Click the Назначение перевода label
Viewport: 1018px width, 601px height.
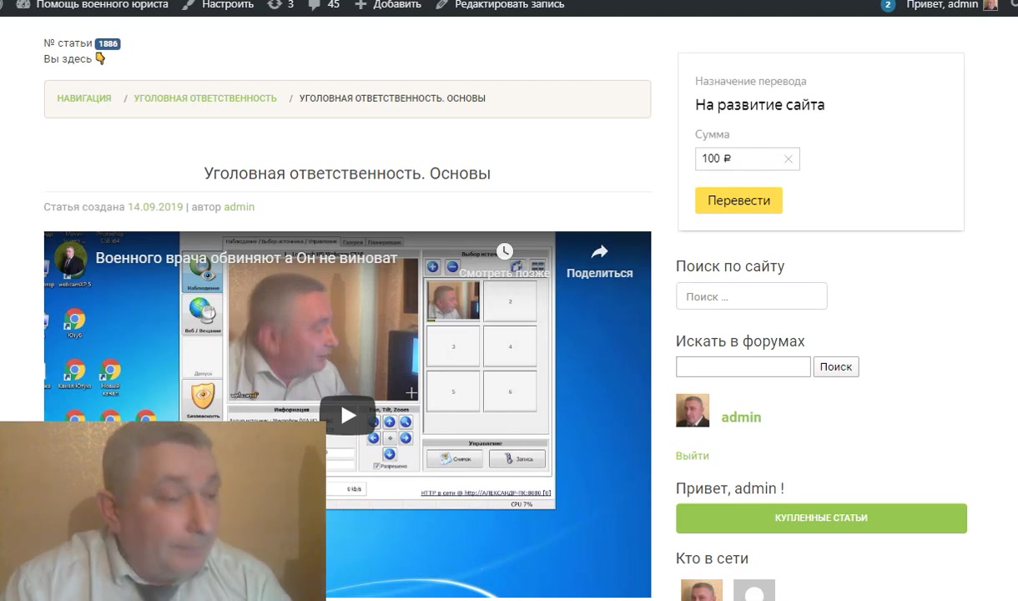751,82
